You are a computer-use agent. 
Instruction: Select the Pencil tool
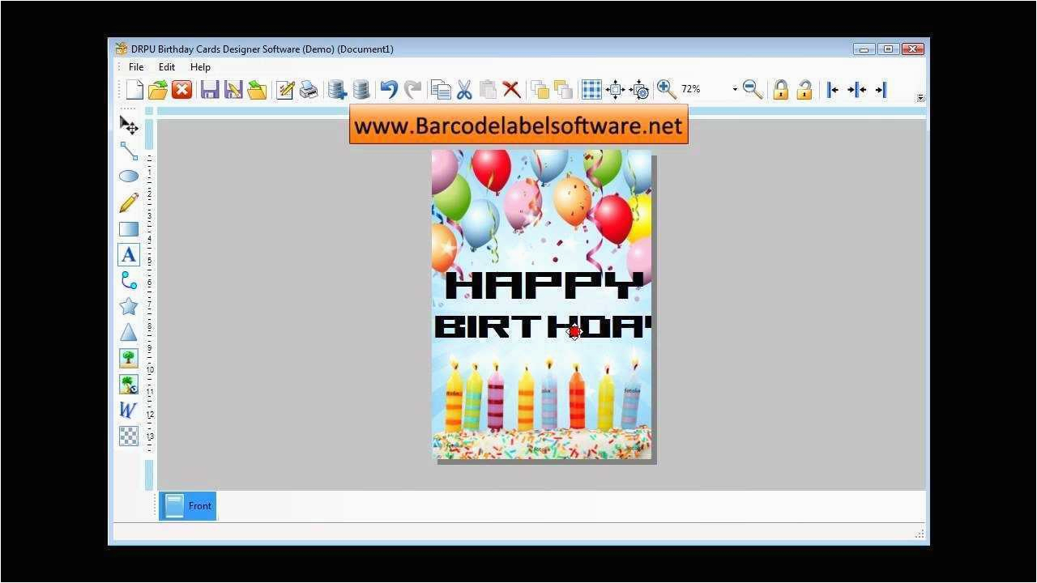(x=129, y=202)
